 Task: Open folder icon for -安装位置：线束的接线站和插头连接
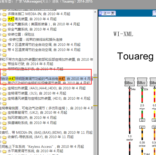4,40
